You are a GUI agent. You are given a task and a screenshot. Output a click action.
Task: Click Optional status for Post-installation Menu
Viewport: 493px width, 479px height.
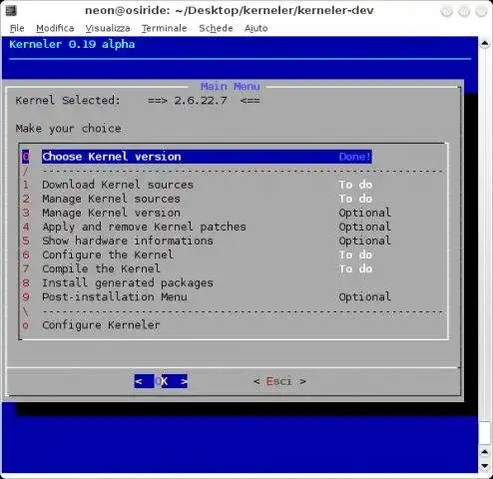click(x=364, y=296)
